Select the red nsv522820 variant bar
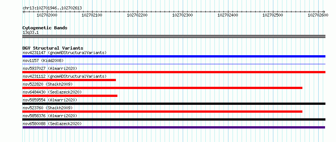The image size is (336, 142). point(162,88)
